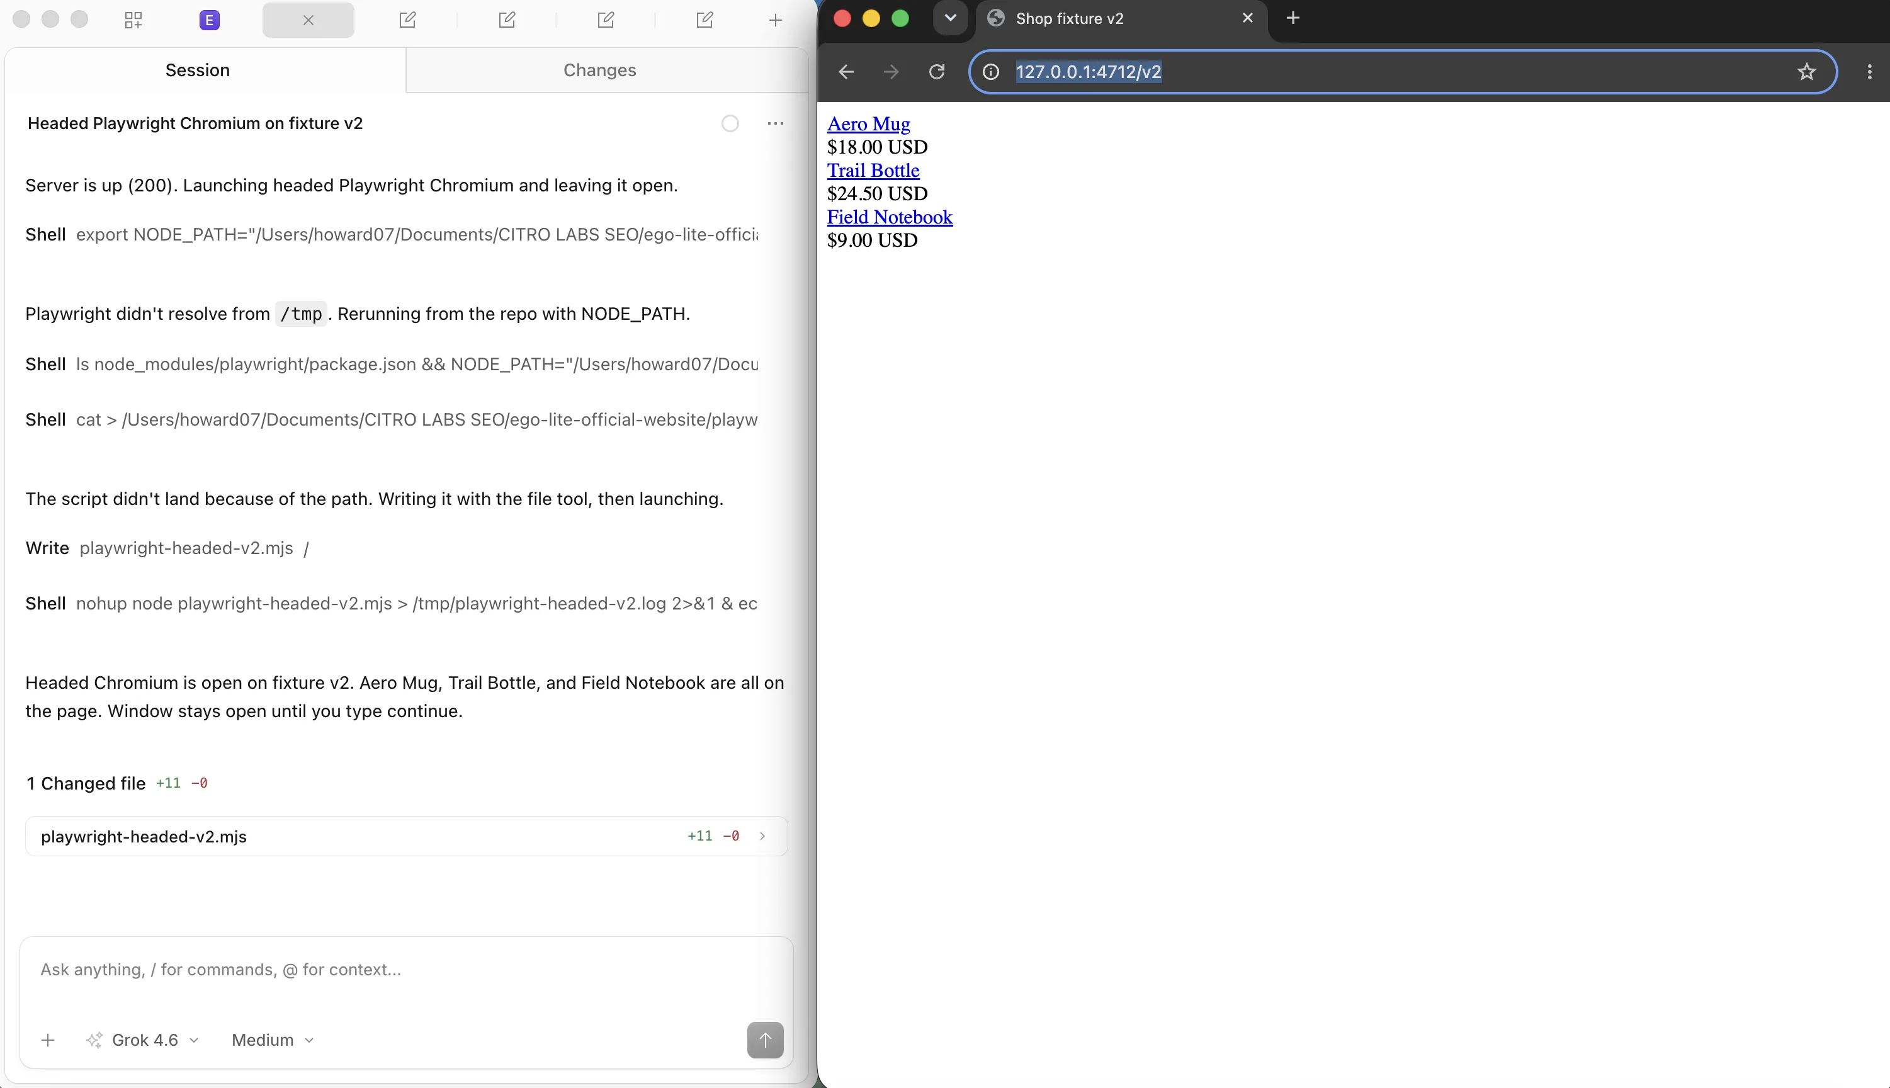Click the send arrow button

coord(765,1040)
